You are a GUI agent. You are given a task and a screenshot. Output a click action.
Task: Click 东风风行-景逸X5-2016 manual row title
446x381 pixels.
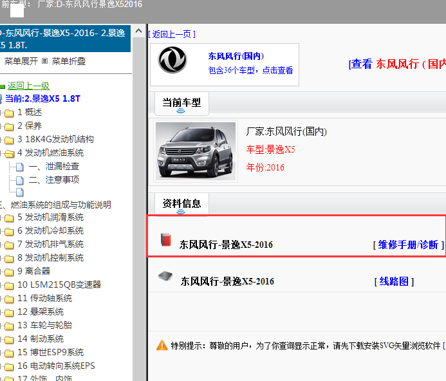(x=226, y=245)
